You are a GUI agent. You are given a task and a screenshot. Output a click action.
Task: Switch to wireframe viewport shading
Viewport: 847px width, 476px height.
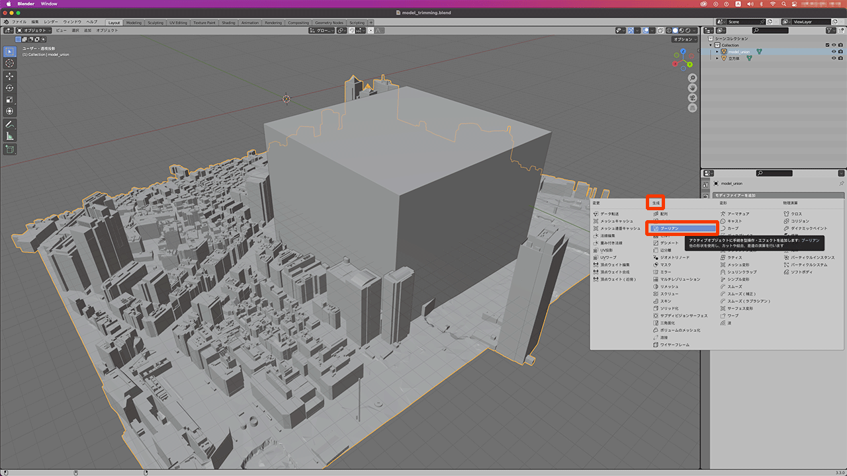[669, 30]
